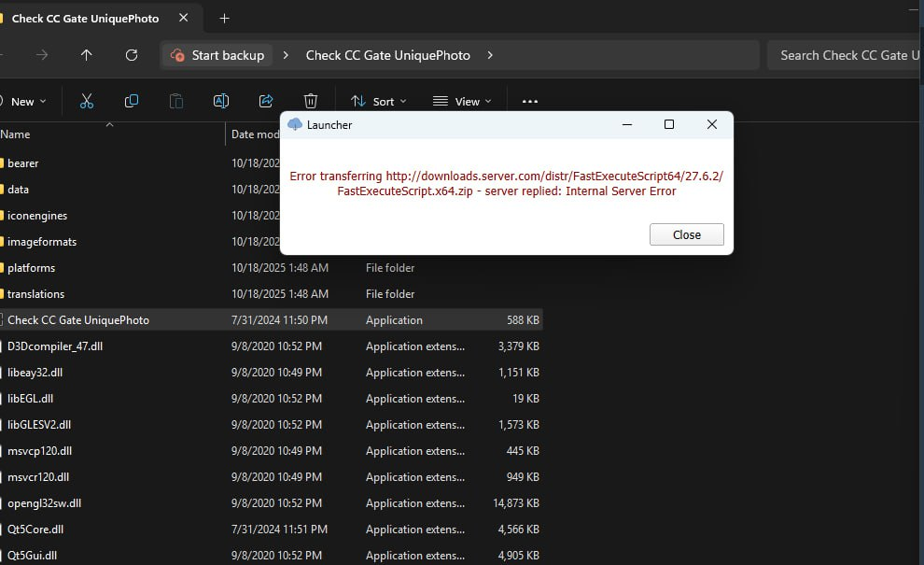Viewport: 924px width, 565px height.
Task: Open the View dropdown menu
Action: click(x=462, y=101)
